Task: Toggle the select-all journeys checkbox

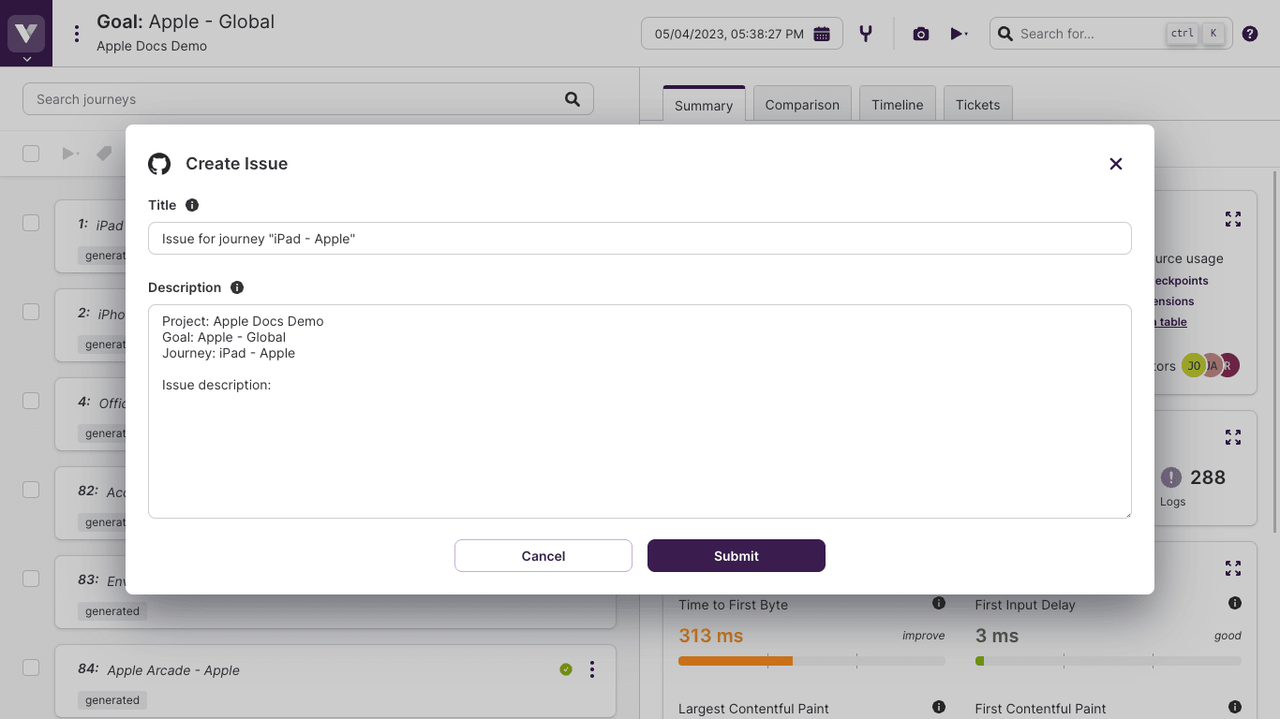Action: click(31, 154)
